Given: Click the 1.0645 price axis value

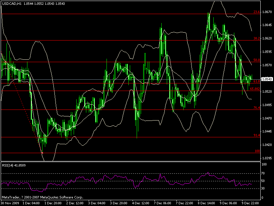Looking at the screenshot, I should click(x=267, y=25).
